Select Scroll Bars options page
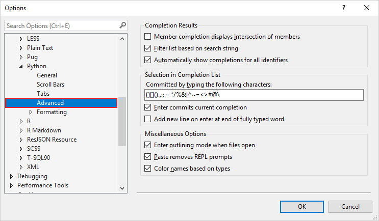379x221 pixels. [x=50, y=85]
